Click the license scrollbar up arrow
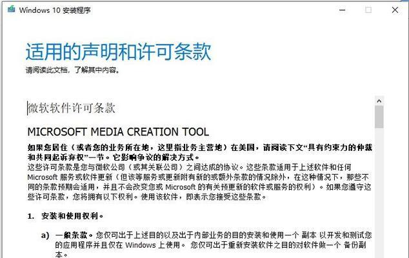409x258 pixels. [379, 101]
